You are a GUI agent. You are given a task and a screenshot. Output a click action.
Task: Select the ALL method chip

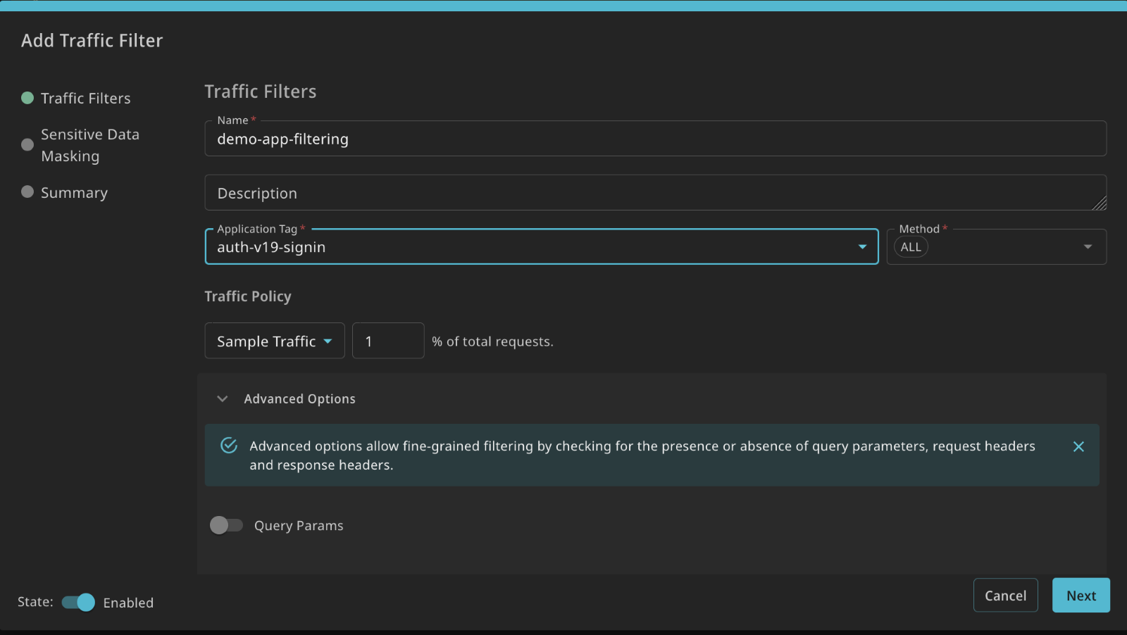click(x=911, y=247)
